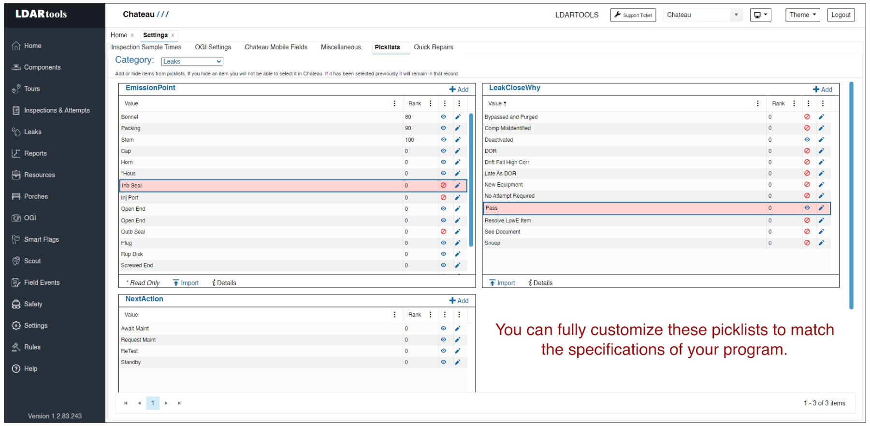This screenshot has height=426, width=870.
Task: Open the Chateau site dropdown
Action: (703, 15)
